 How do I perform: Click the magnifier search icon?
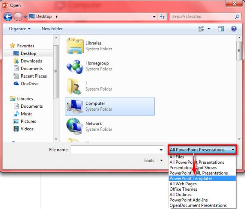tap(237, 17)
